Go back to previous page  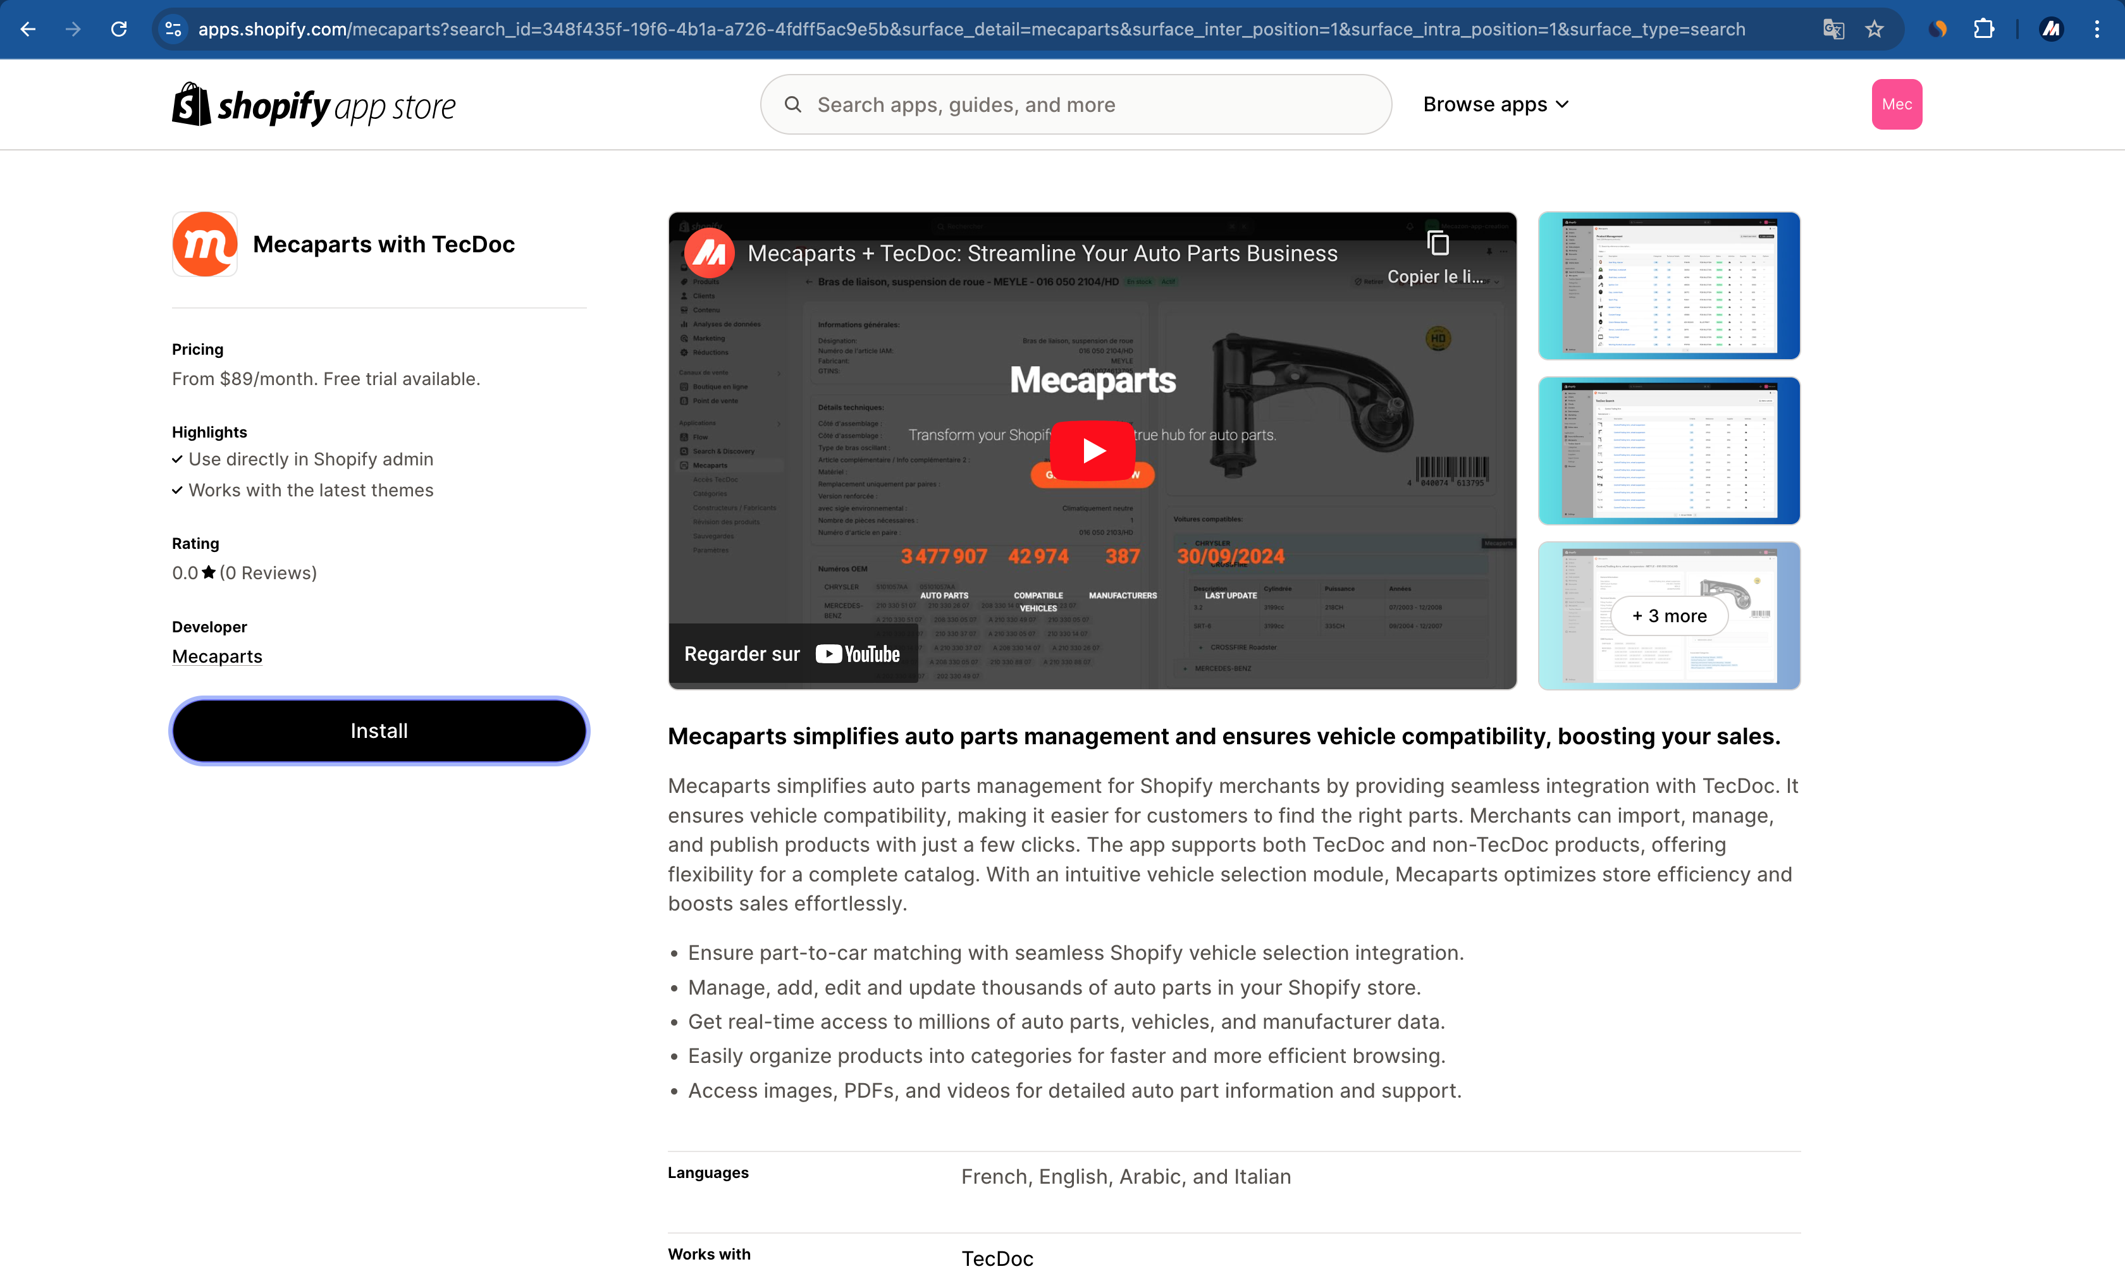click(x=28, y=29)
